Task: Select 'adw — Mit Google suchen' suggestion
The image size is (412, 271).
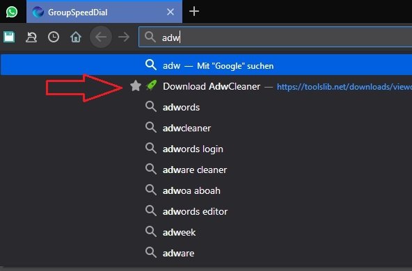Action: 206,65
